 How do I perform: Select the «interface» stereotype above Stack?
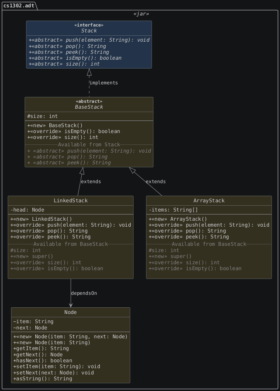pyautogui.click(x=89, y=25)
